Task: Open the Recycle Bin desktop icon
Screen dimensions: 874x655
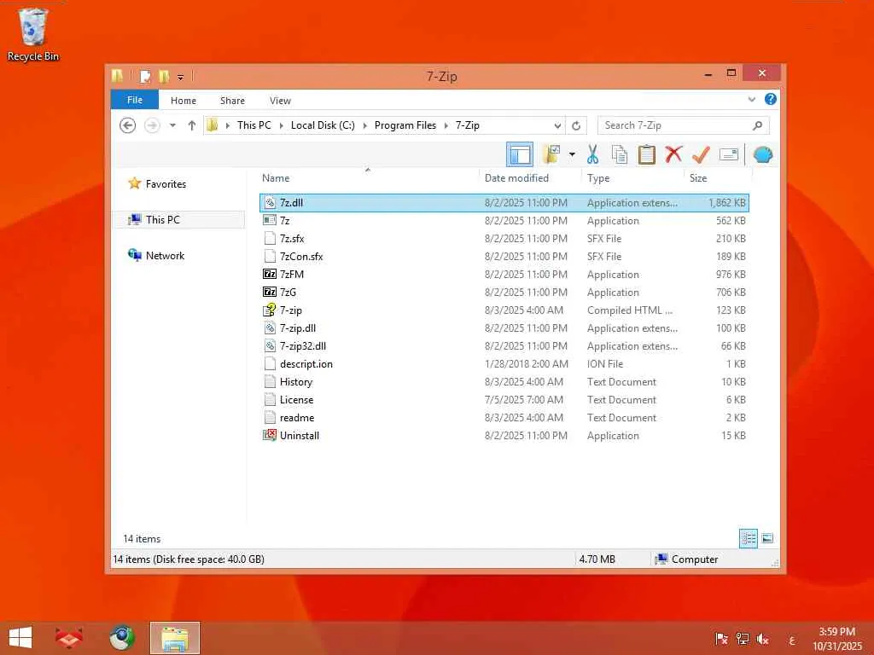Action: (x=33, y=34)
